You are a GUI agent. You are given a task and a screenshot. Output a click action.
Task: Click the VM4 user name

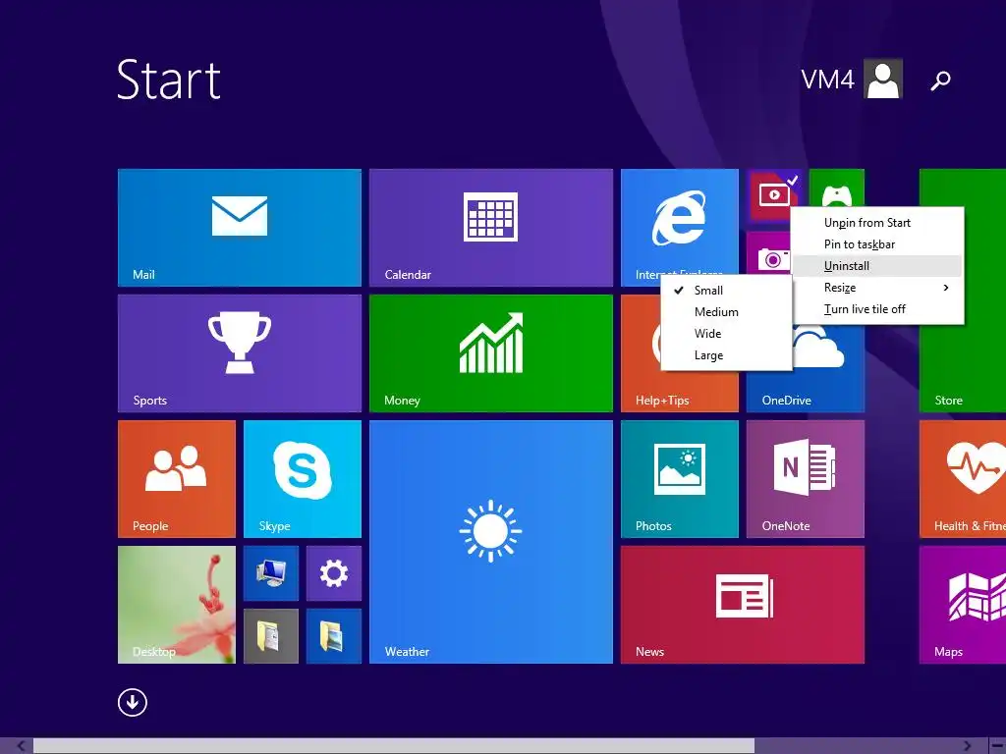827,80
